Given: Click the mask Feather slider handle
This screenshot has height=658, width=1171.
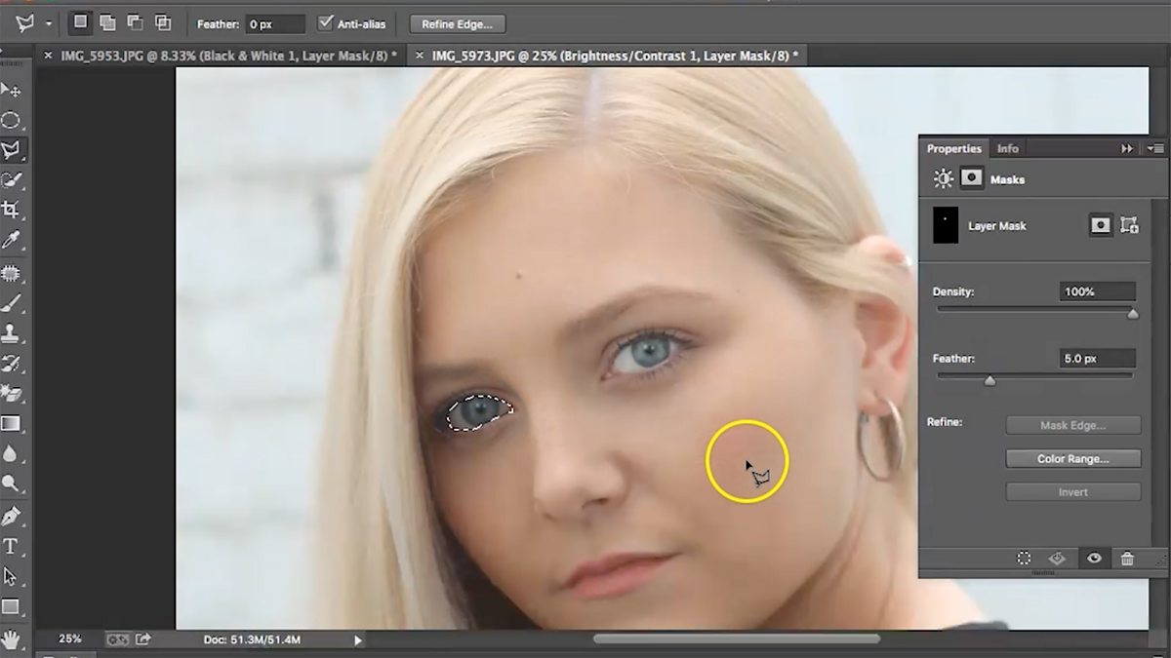Looking at the screenshot, I should [989, 380].
